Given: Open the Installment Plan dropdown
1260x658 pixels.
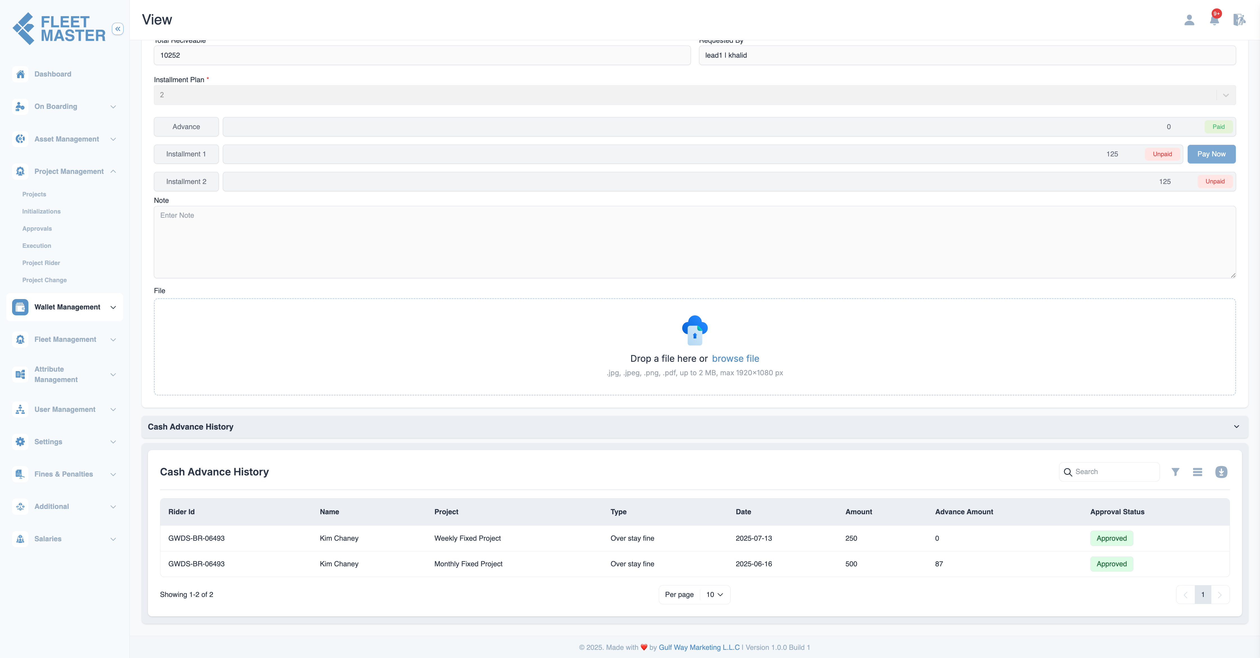Looking at the screenshot, I should [x=695, y=95].
